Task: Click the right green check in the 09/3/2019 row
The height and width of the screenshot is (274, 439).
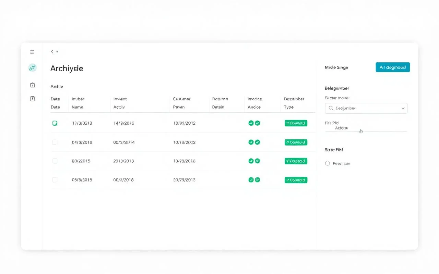Action: point(258,179)
